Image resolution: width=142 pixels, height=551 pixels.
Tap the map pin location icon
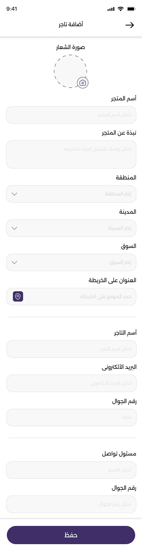point(18,297)
